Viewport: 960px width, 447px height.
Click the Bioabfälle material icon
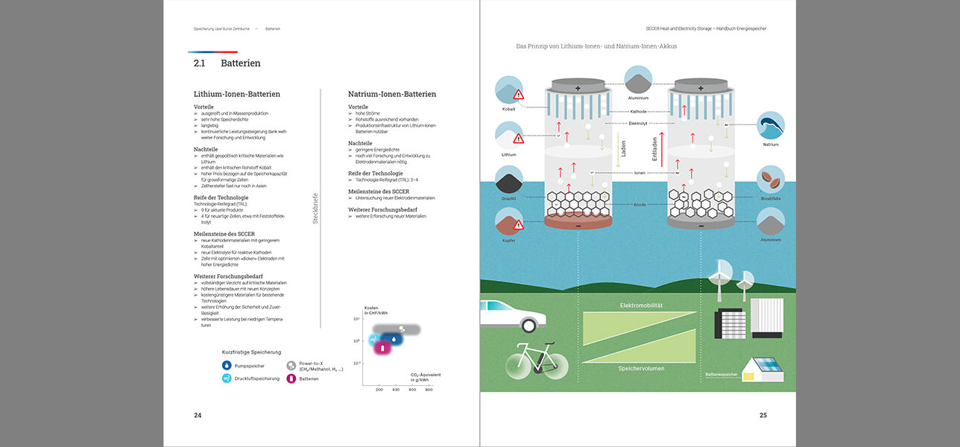coord(771,180)
